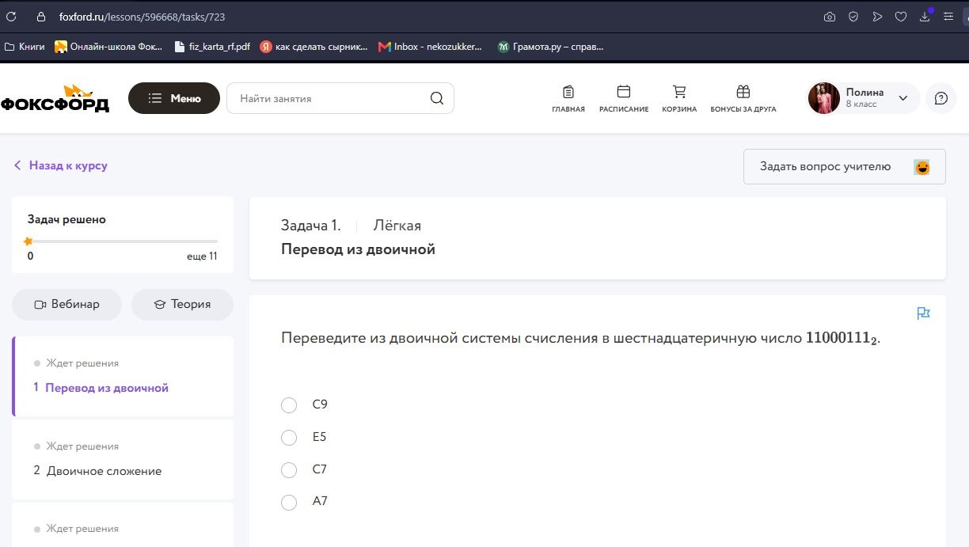This screenshot has height=547, width=969.
Task: Click the Задач решено progress bar
Action: coord(123,241)
